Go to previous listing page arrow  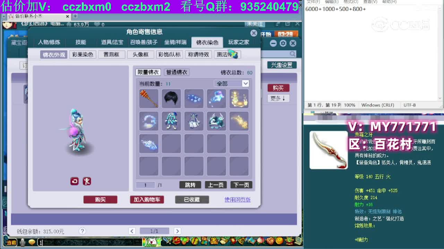[132, 231]
